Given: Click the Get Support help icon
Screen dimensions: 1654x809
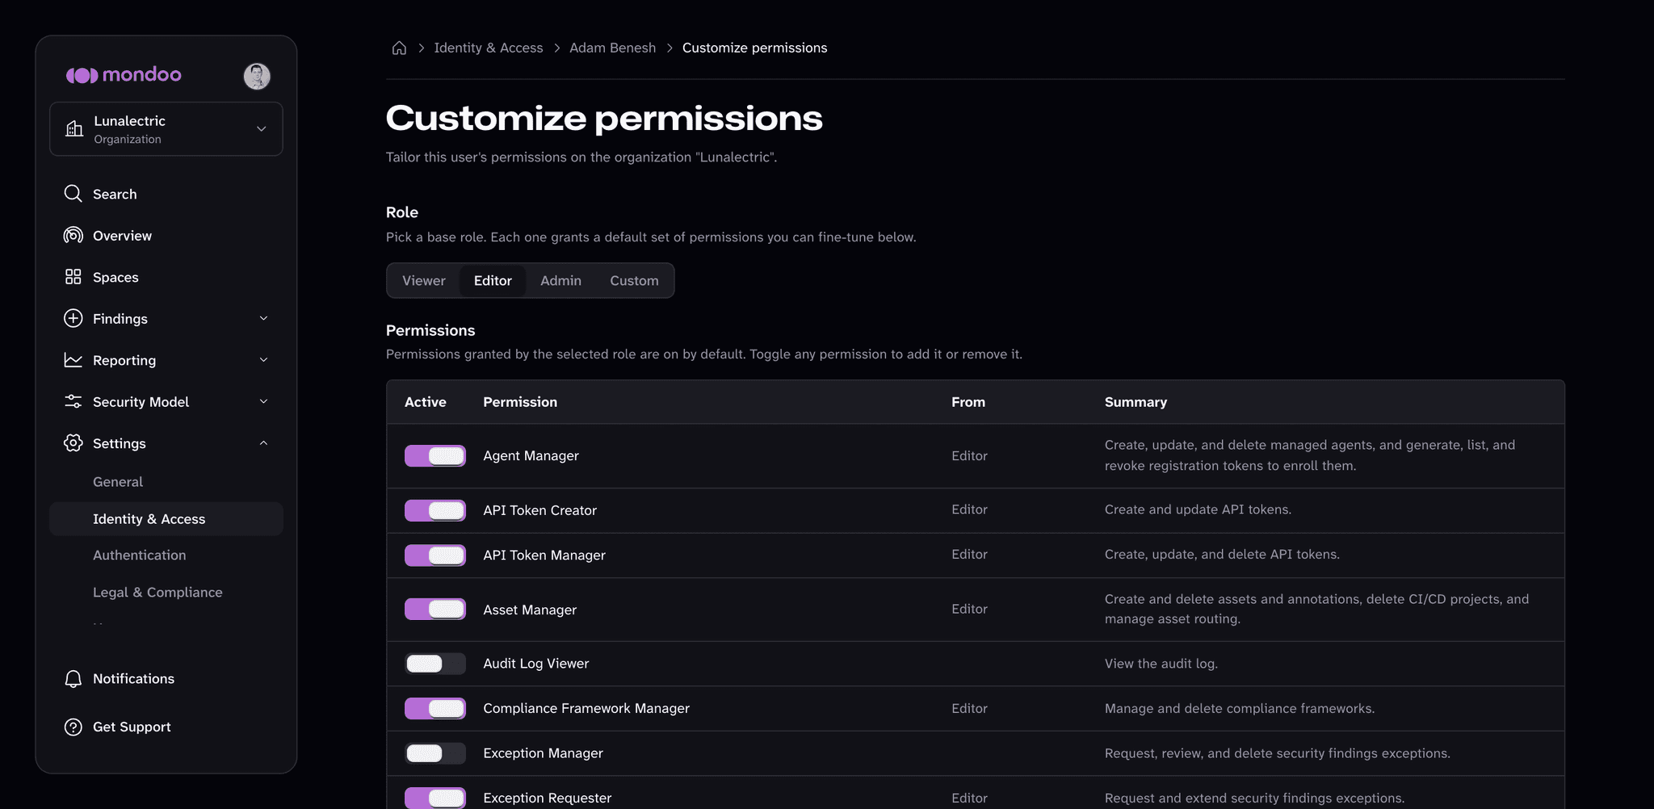Looking at the screenshot, I should (73, 727).
